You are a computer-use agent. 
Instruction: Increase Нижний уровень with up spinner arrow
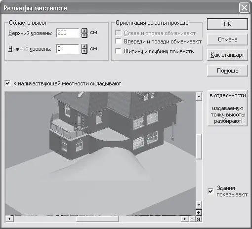pyautogui.click(x=84, y=46)
